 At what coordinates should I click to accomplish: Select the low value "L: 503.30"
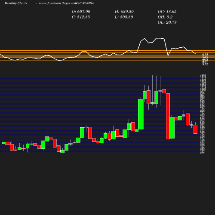[124, 17]
